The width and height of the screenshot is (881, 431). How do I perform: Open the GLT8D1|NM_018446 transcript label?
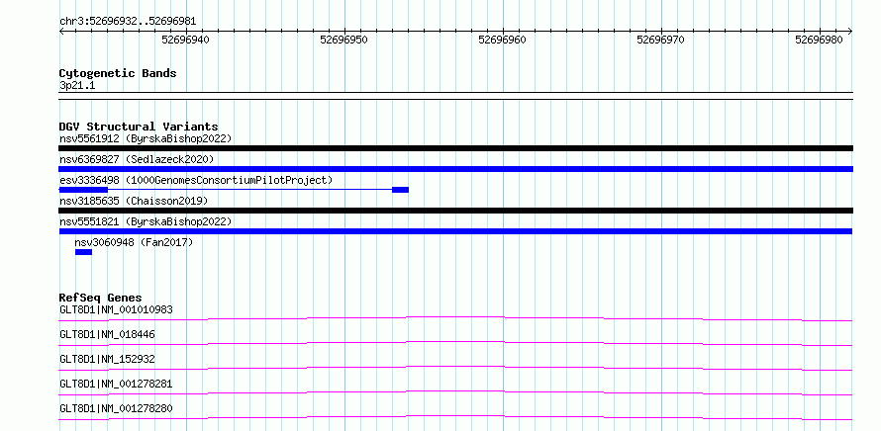coord(107,334)
